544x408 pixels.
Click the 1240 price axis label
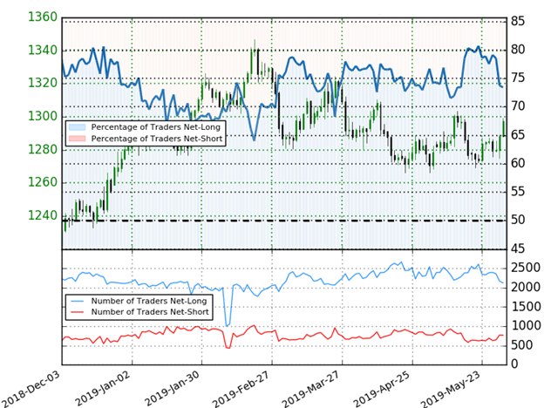pyautogui.click(x=43, y=215)
